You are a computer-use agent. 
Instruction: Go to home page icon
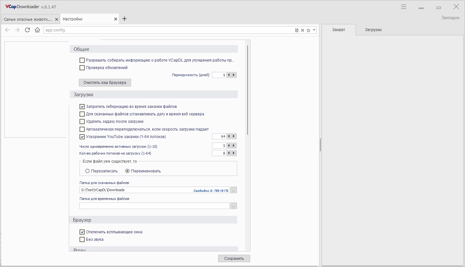coord(37,30)
